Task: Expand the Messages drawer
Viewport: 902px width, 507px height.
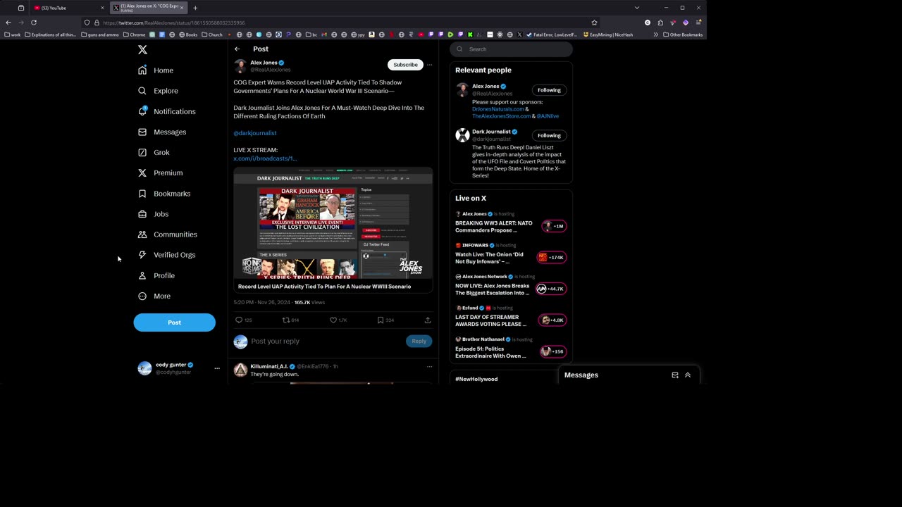Action: (688, 375)
